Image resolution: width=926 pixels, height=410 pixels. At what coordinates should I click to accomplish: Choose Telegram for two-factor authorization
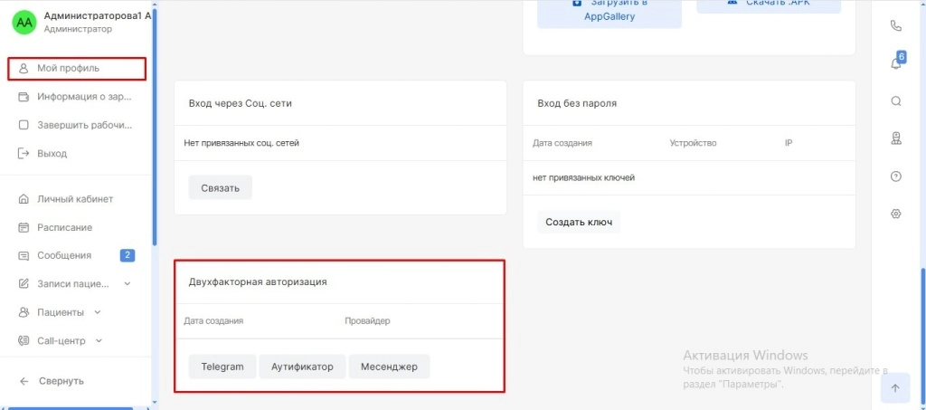pos(222,367)
